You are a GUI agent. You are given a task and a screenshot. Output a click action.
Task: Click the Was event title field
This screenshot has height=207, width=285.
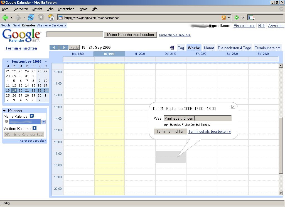click(198, 118)
